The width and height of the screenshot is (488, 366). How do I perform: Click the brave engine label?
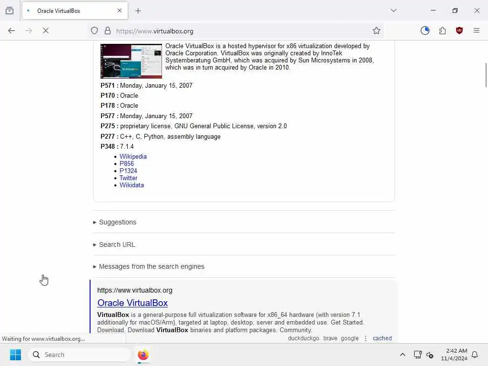[330, 338]
